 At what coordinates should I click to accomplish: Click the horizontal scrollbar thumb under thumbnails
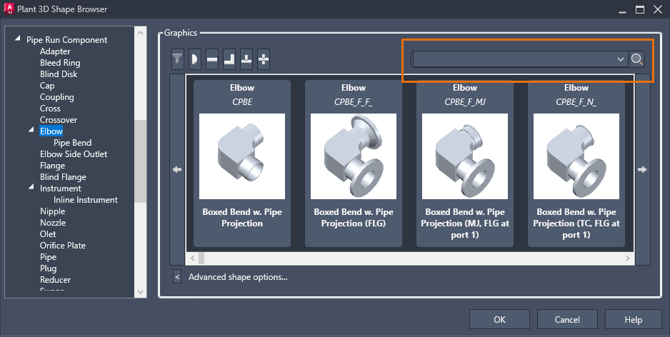(201, 258)
